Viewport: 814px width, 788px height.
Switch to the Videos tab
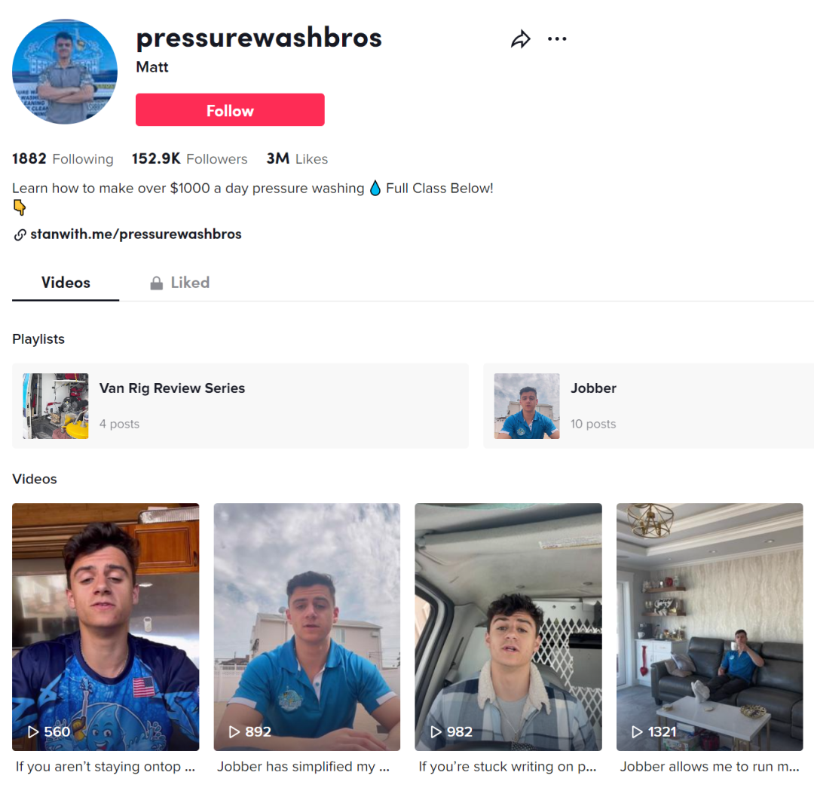(x=66, y=283)
